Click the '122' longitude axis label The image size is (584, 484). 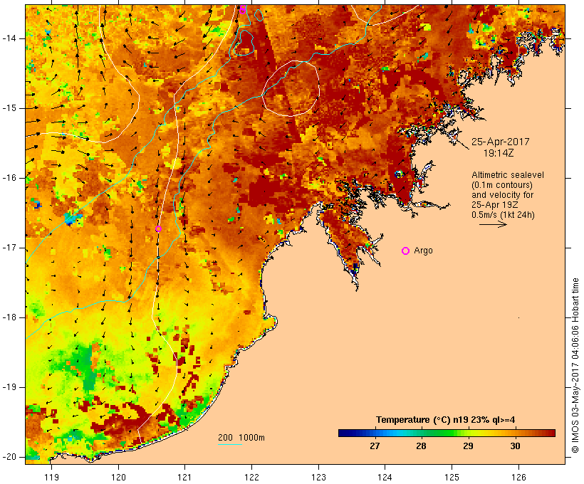click(x=252, y=477)
